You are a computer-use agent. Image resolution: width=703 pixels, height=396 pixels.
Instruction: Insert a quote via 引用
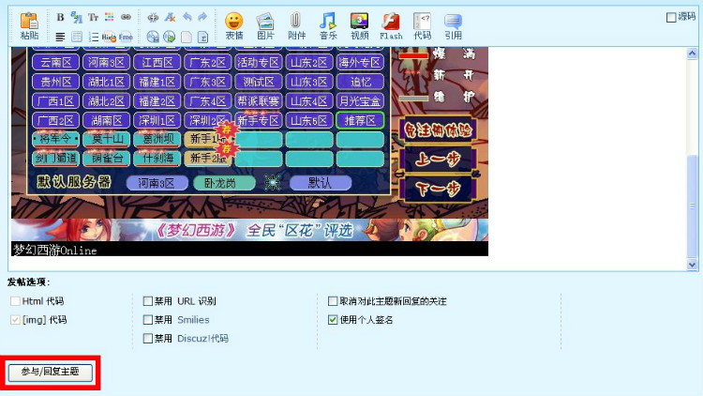tap(454, 26)
